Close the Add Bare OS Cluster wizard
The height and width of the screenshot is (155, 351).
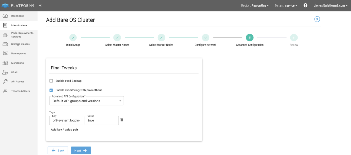point(317,19)
